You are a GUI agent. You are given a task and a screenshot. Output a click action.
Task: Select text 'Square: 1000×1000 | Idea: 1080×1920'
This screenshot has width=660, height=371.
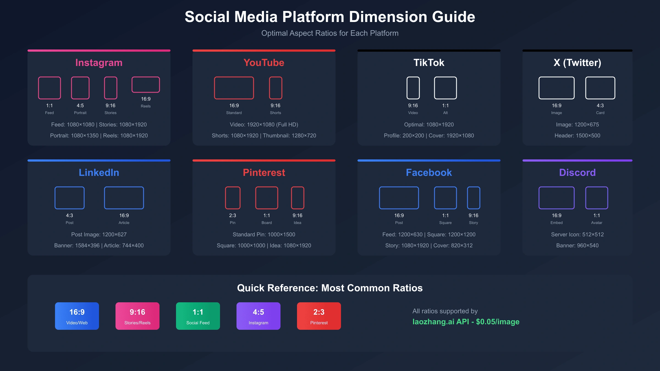click(264, 245)
